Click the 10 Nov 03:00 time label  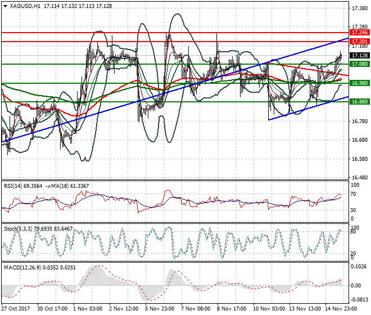[269, 309]
